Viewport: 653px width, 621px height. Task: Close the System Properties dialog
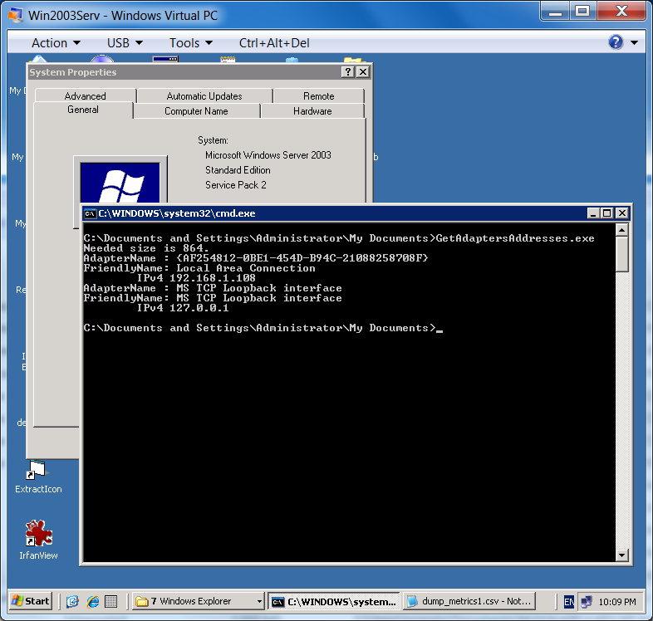pos(363,72)
